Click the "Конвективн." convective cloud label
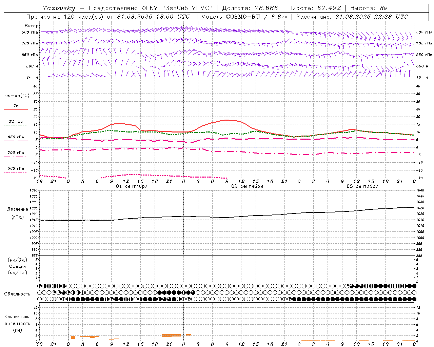 [x=17, y=317]
